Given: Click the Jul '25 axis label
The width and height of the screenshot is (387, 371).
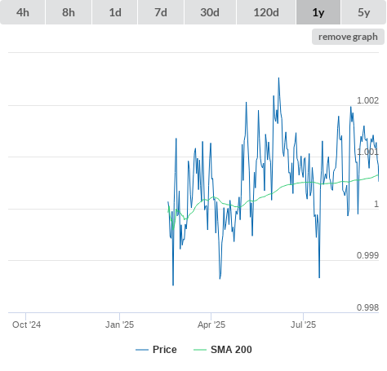Looking at the screenshot, I should 303,325.
